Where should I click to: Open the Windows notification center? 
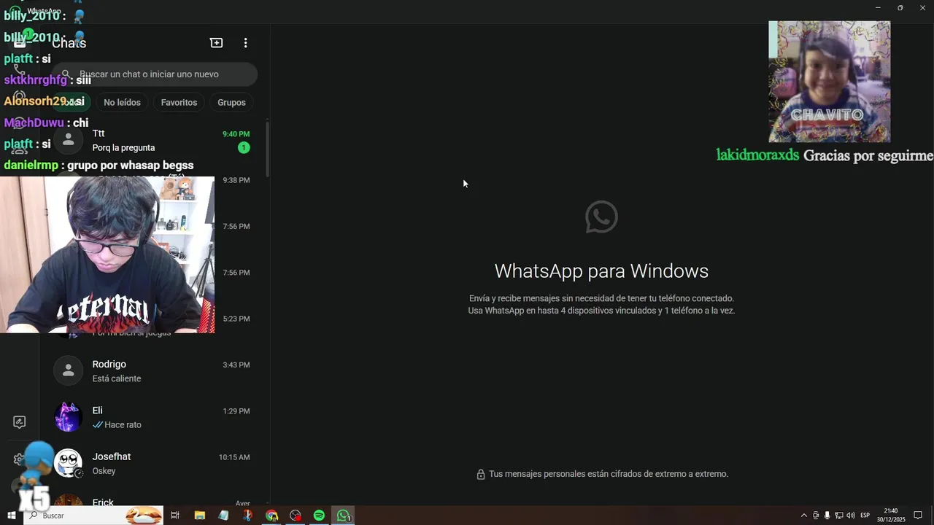(918, 516)
